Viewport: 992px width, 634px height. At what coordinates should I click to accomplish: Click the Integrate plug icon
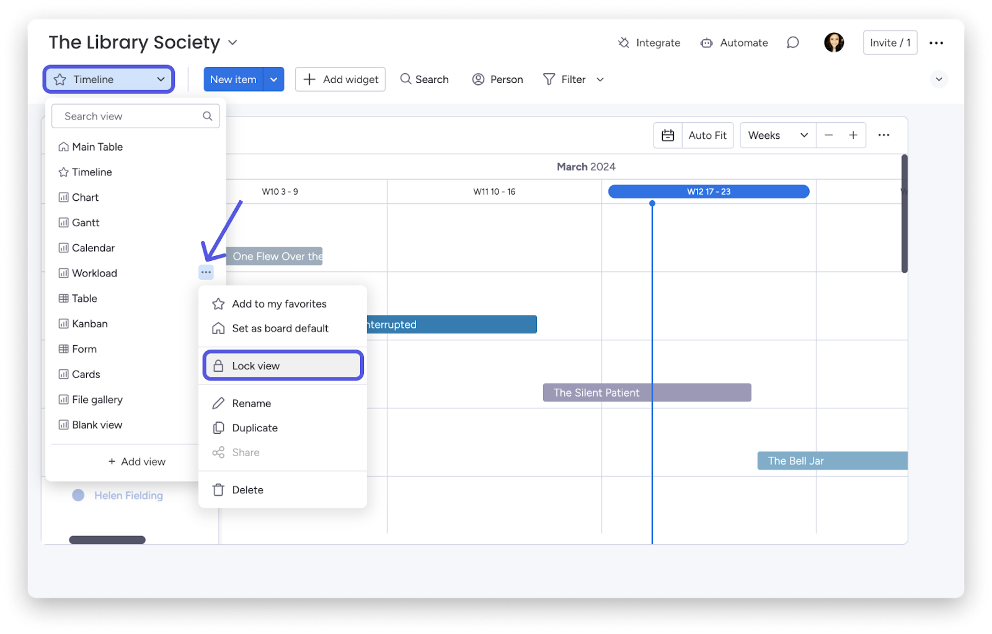[624, 43]
